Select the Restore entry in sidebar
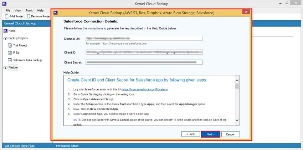Screen dimensions: 303x150 click(x=13, y=67)
